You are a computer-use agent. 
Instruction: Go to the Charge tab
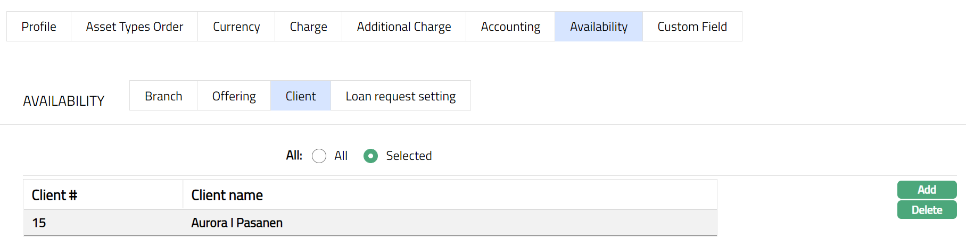click(x=308, y=27)
